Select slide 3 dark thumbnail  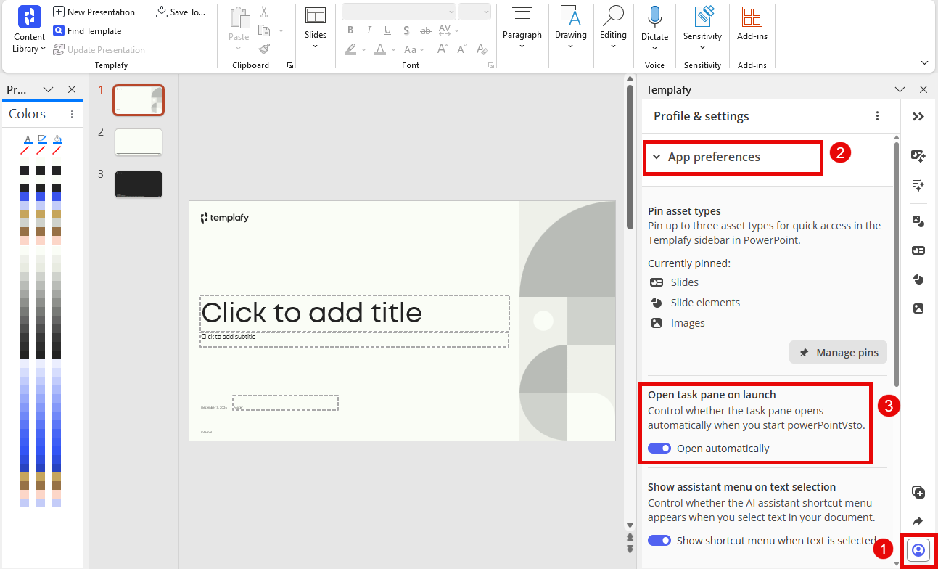tap(139, 184)
